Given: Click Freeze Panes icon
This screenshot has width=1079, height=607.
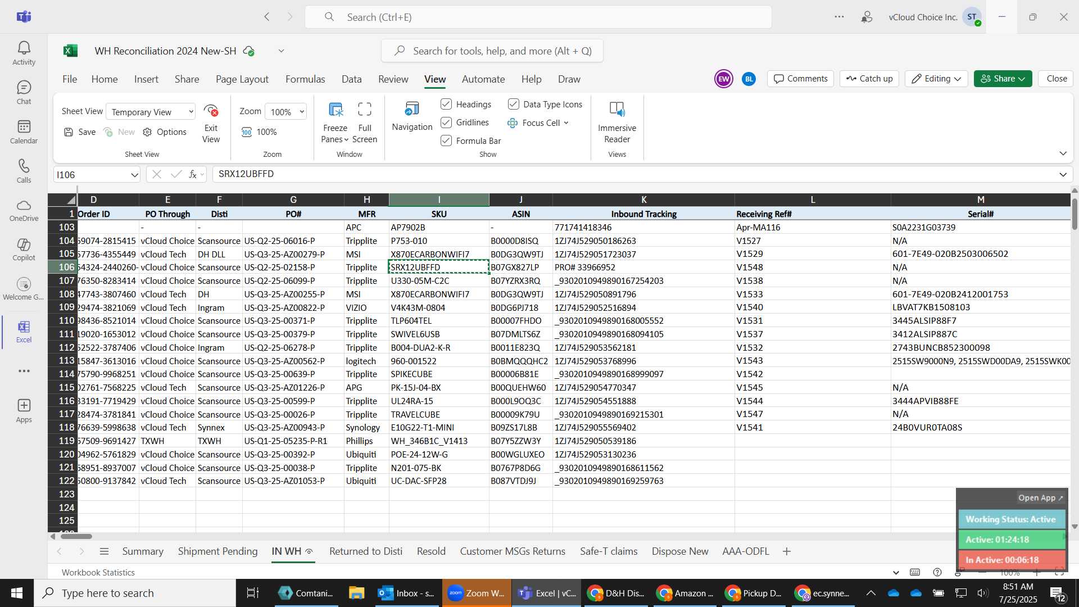Looking at the screenshot, I should 336,109.
